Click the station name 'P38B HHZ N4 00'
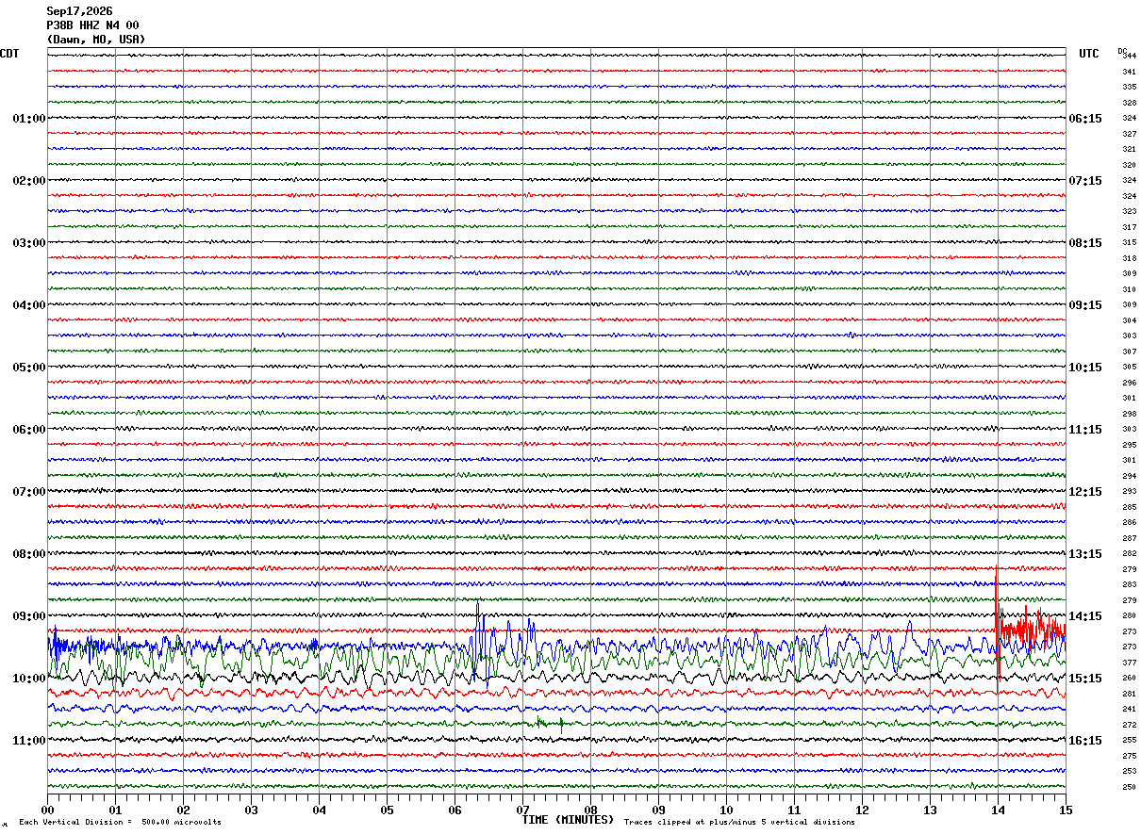This screenshot has height=835, width=1141. click(92, 25)
